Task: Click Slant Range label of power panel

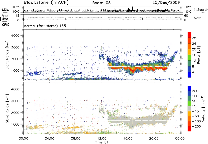Action: click(x=7, y=55)
